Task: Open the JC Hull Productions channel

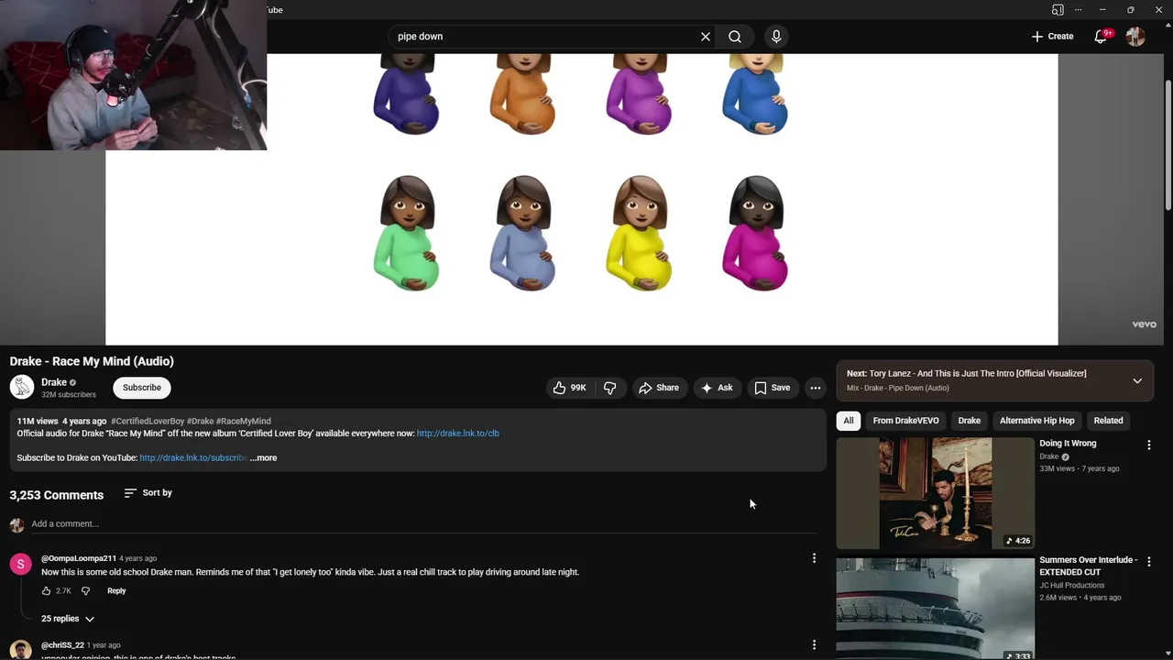Action: point(1071,586)
